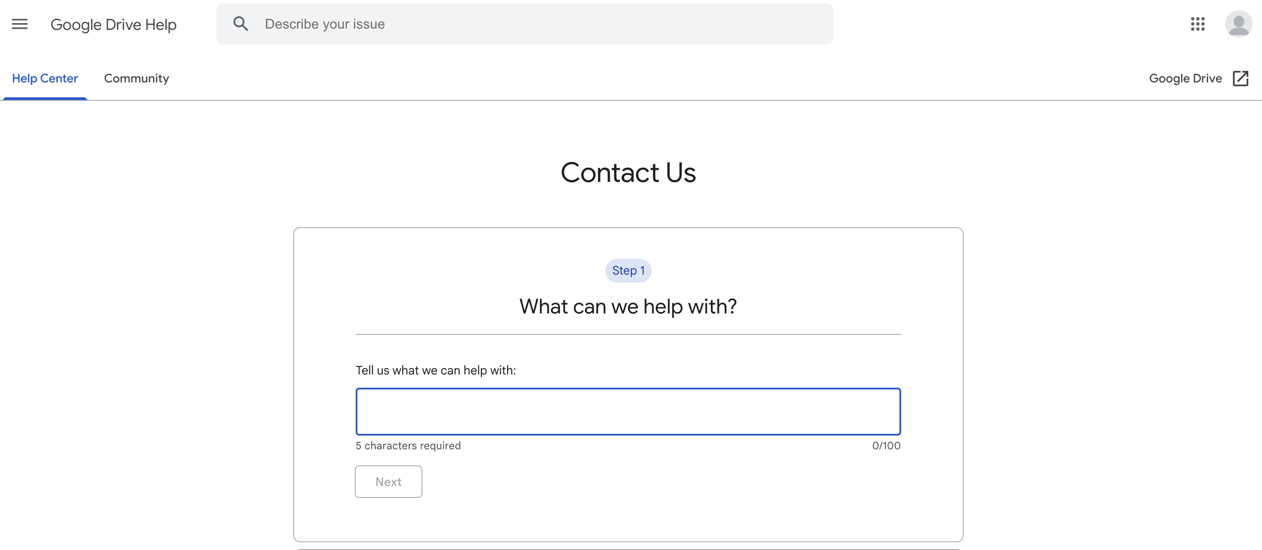Click the Contact Us heading
This screenshot has width=1262, height=550.
[628, 173]
